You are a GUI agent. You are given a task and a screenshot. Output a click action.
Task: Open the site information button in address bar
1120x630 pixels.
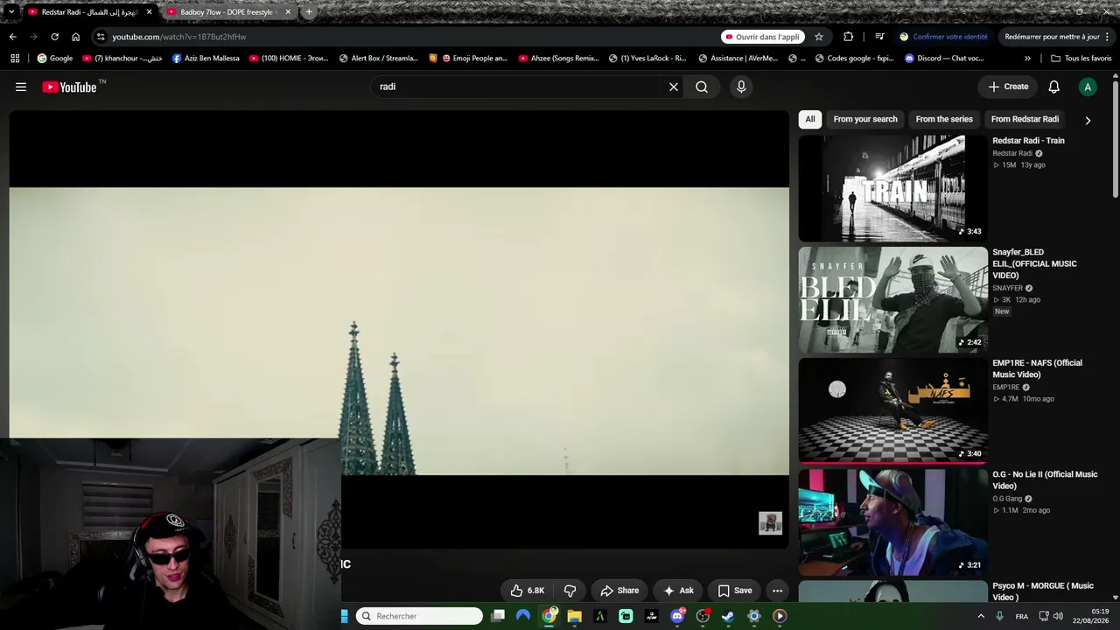(101, 37)
